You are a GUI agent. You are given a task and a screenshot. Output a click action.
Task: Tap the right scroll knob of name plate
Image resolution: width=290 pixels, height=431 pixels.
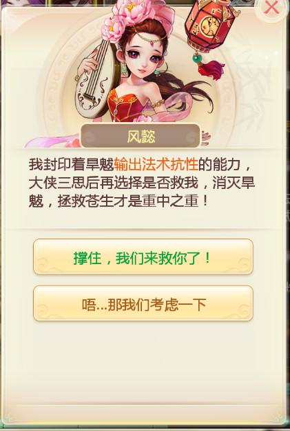[191, 137]
